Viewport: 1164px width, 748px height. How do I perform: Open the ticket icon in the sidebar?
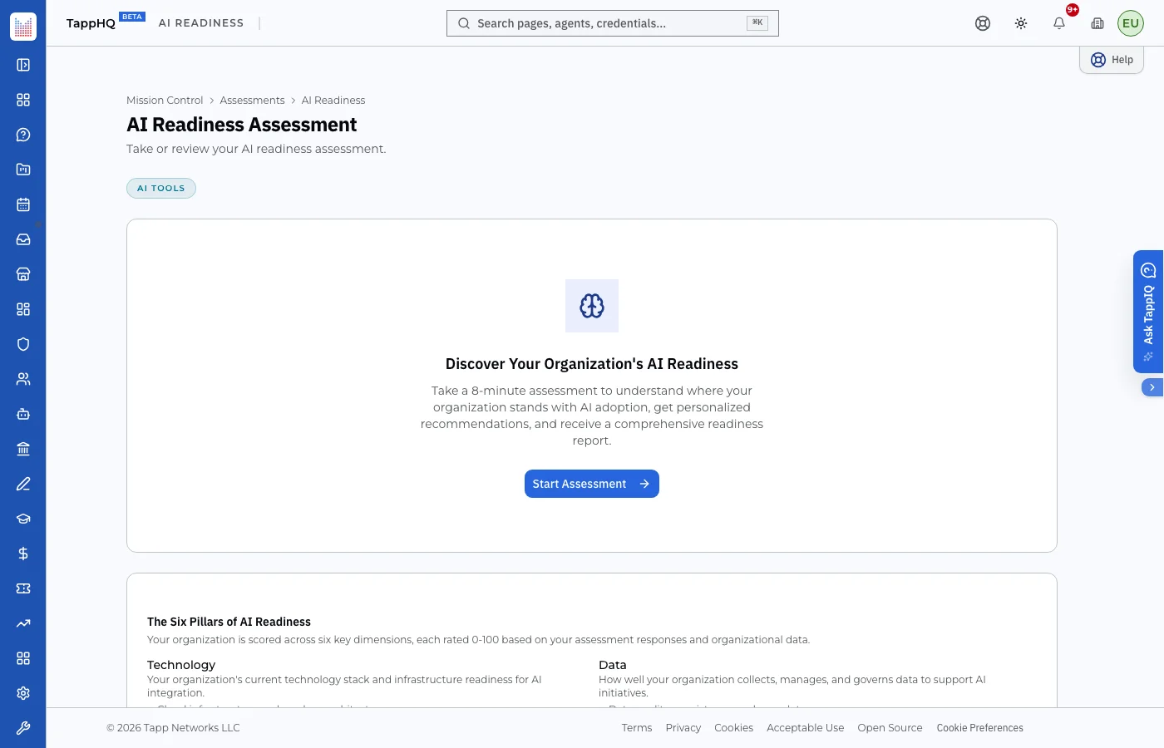[x=23, y=588]
